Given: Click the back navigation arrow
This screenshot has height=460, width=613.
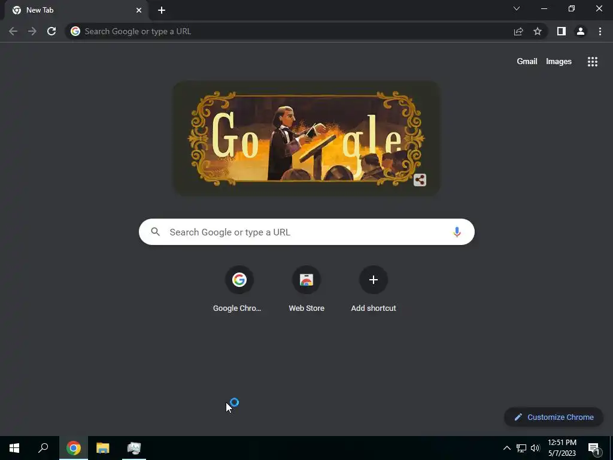Looking at the screenshot, I should (x=13, y=31).
